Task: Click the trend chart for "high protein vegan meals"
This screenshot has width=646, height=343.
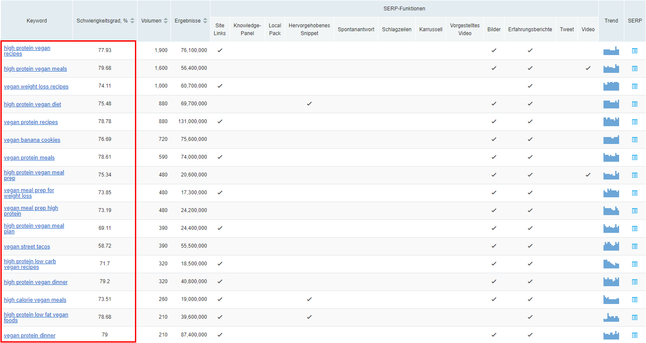Action: 611,68
